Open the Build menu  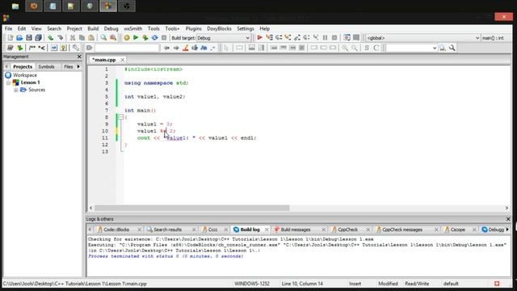93,29
